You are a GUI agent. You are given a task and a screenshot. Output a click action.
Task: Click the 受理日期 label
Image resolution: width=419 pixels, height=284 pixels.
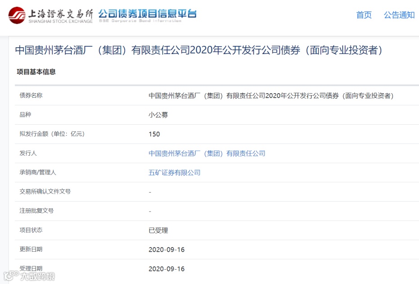point(31,268)
